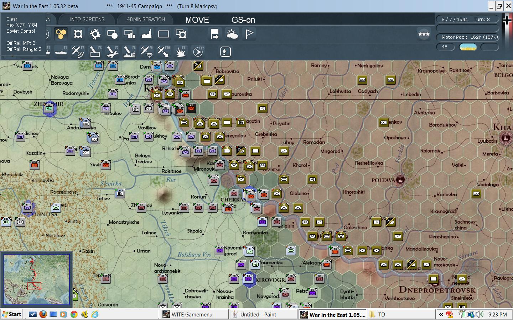Toggle the factory display icon
This screenshot has width=513, height=320.
pos(146,34)
